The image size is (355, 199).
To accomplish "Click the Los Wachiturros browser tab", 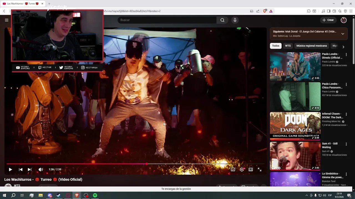I will (23, 4).
